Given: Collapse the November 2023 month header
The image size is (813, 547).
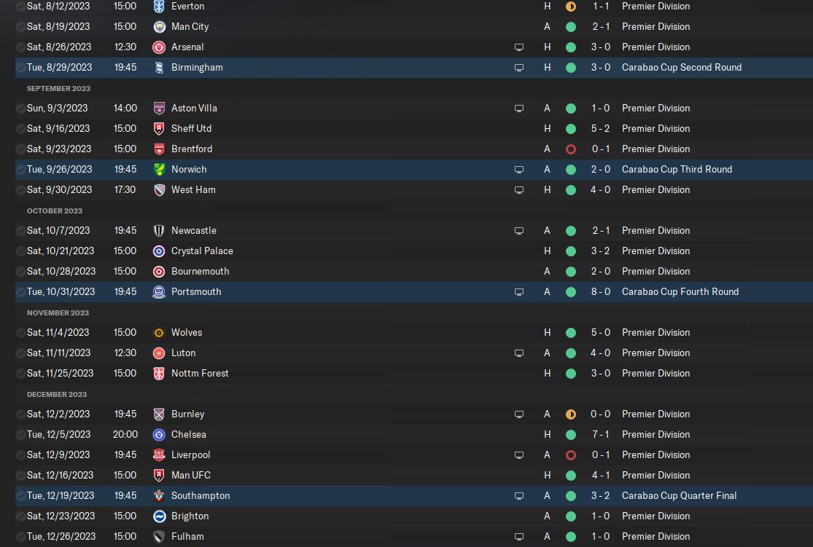Looking at the screenshot, I should (58, 312).
